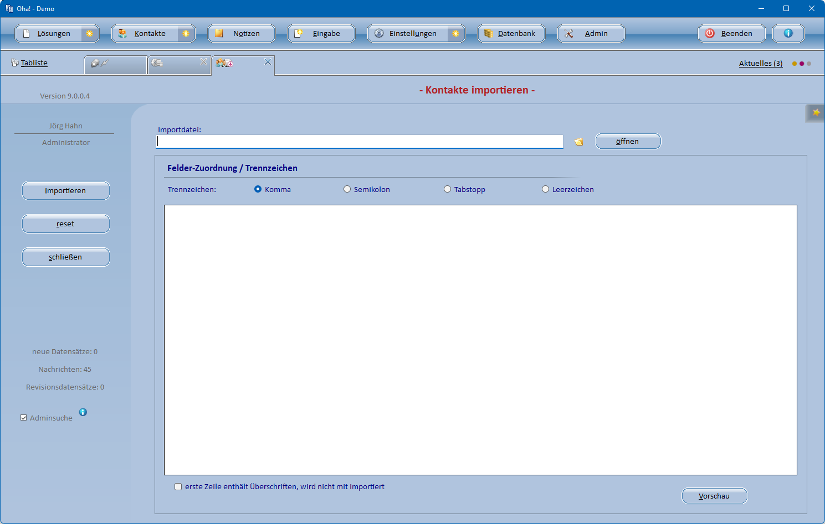Click the star icon beside Einstellungen
This screenshot has height=524, width=825.
[x=455, y=34]
